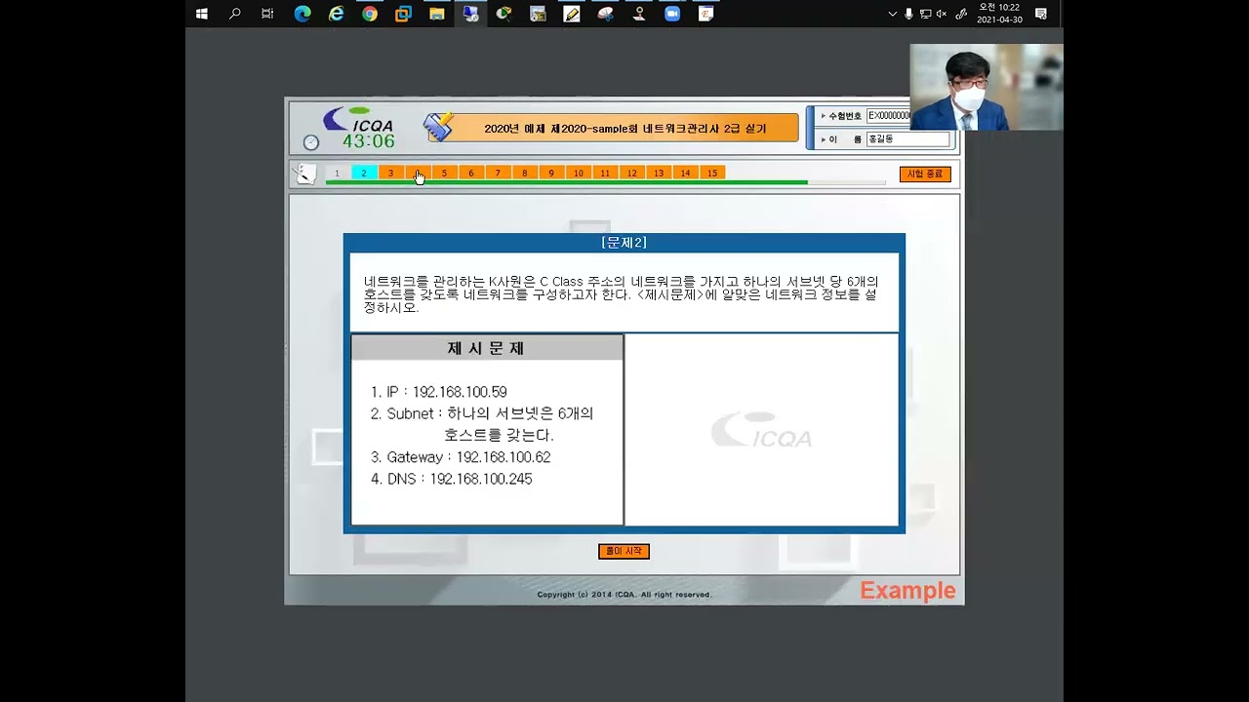The width and height of the screenshot is (1249, 702).
Task: Click the muted volume tray icon
Action: pos(942,14)
